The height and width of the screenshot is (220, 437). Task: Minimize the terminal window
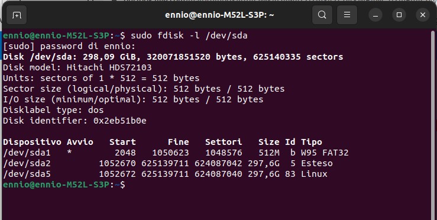pyautogui.click(x=376, y=15)
